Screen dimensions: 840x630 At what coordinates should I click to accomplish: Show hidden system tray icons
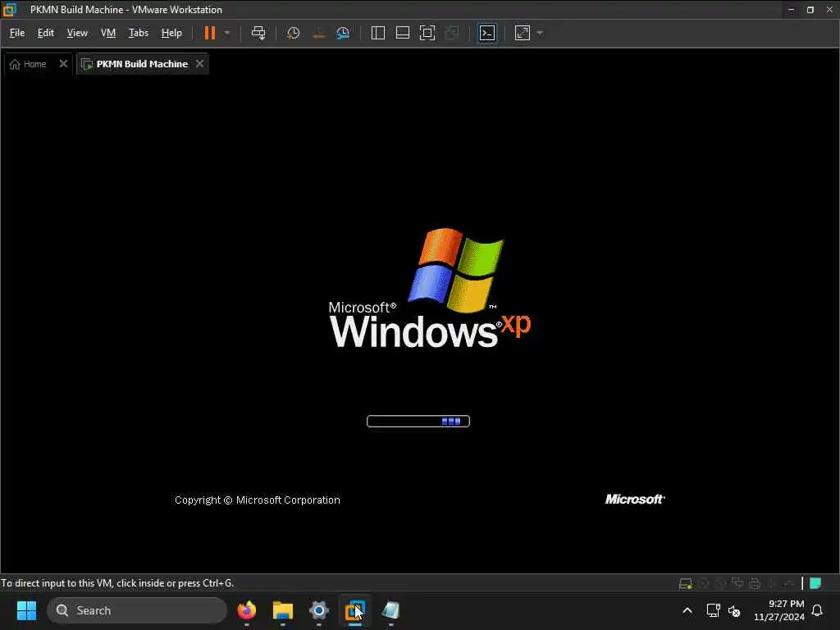687,610
